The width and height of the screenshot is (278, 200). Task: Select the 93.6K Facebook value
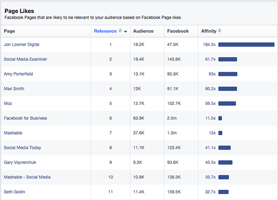tap(173, 162)
